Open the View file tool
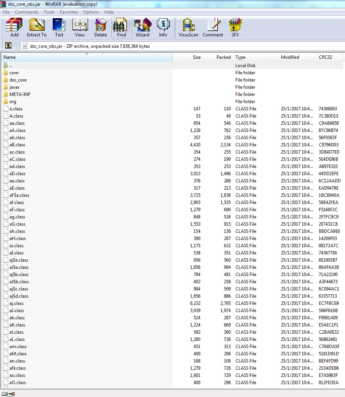The image size is (345, 397). coord(80,28)
